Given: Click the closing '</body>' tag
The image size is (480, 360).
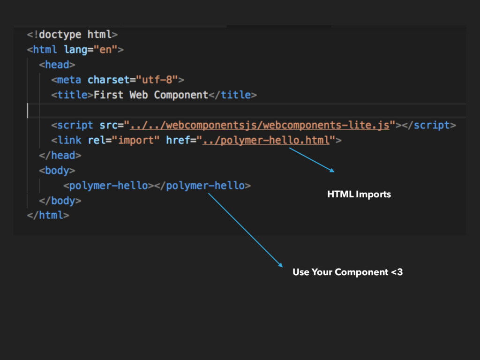Looking at the screenshot, I should (x=60, y=201).
